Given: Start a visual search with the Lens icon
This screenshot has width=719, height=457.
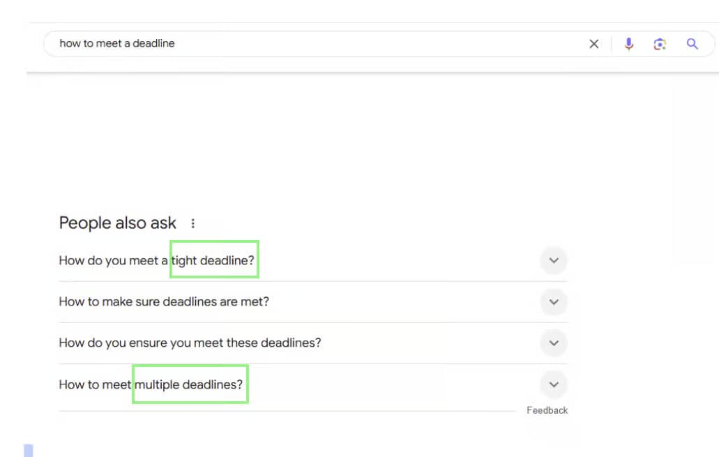Looking at the screenshot, I should [660, 43].
